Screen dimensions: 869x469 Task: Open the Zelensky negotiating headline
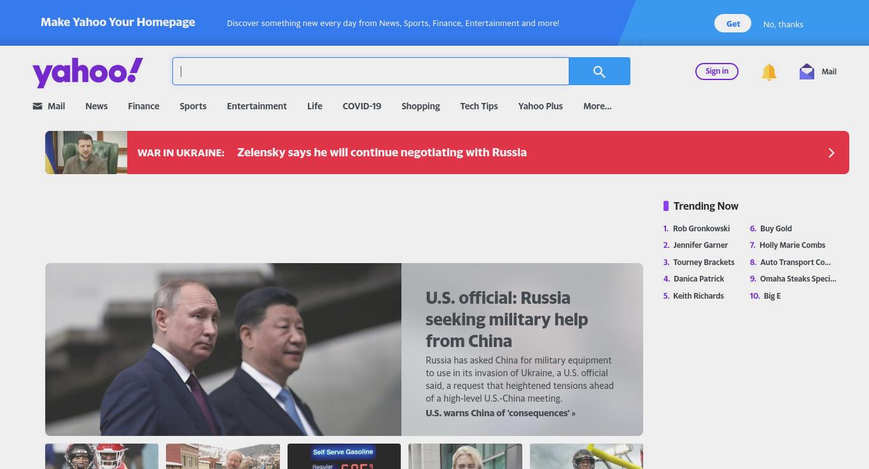(382, 153)
